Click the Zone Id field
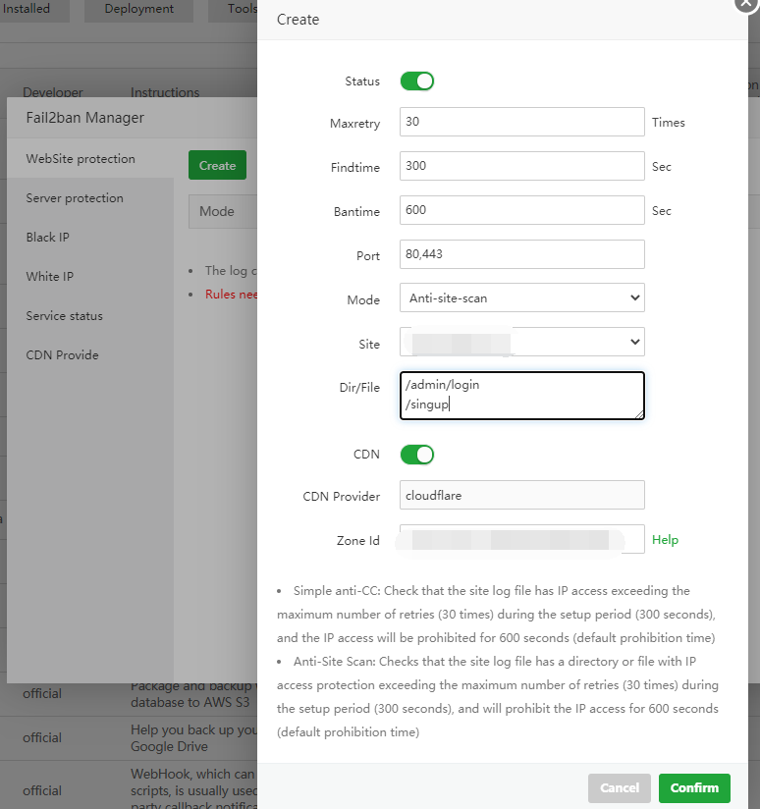The width and height of the screenshot is (760, 809). click(x=521, y=539)
